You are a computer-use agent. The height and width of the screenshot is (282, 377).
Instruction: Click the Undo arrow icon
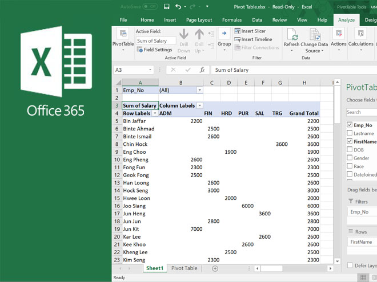click(x=178, y=6)
